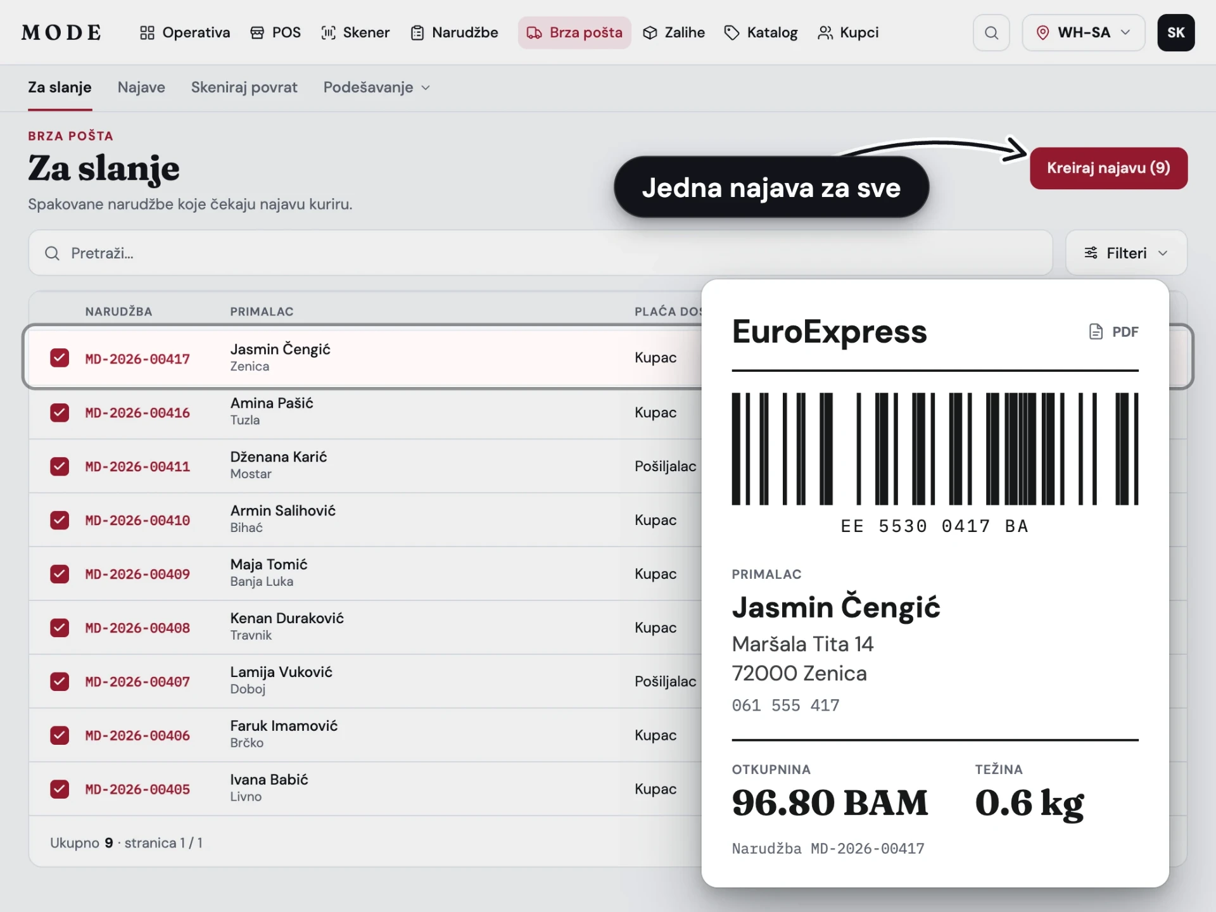Uncheck order MD-2026-00407 checkbox
The width and height of the screenshot is (1216, 912).
point(60,681)
